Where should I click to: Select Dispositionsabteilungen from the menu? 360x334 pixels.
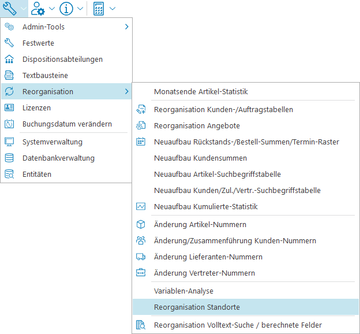click(x=62, y=59)
